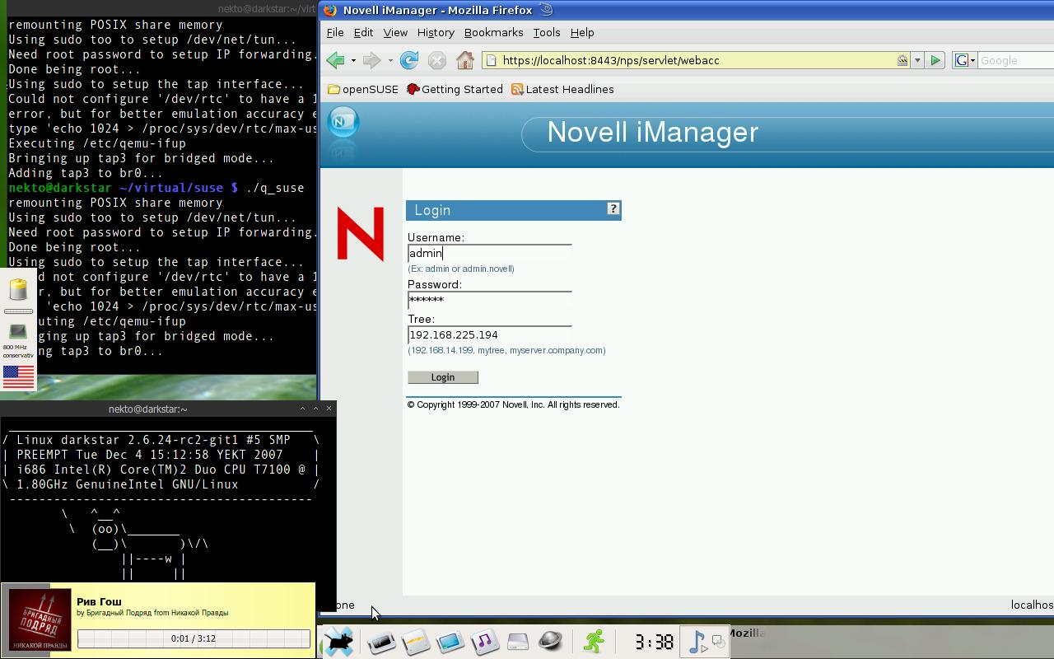Click the battery monitor icon on the side panel
The height and width of the screenshot is (659, 1054).
18,289
